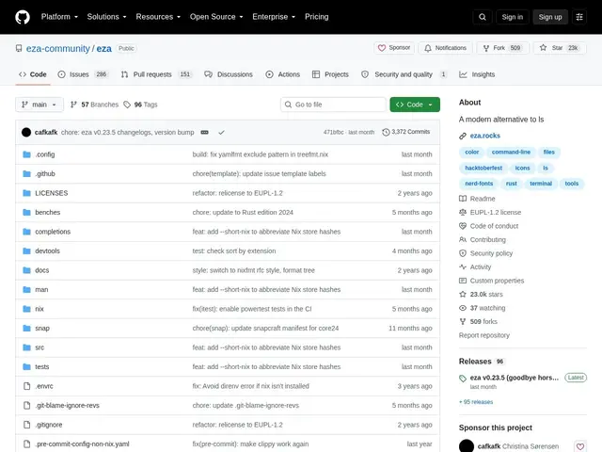Open the .config folder

45,154
